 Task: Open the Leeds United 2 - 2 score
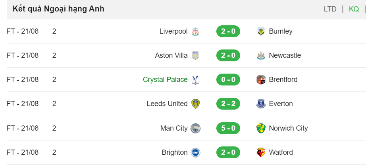[x=228, y=104]
